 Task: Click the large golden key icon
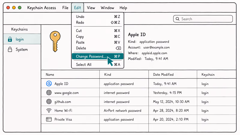[x=55, y=41]
